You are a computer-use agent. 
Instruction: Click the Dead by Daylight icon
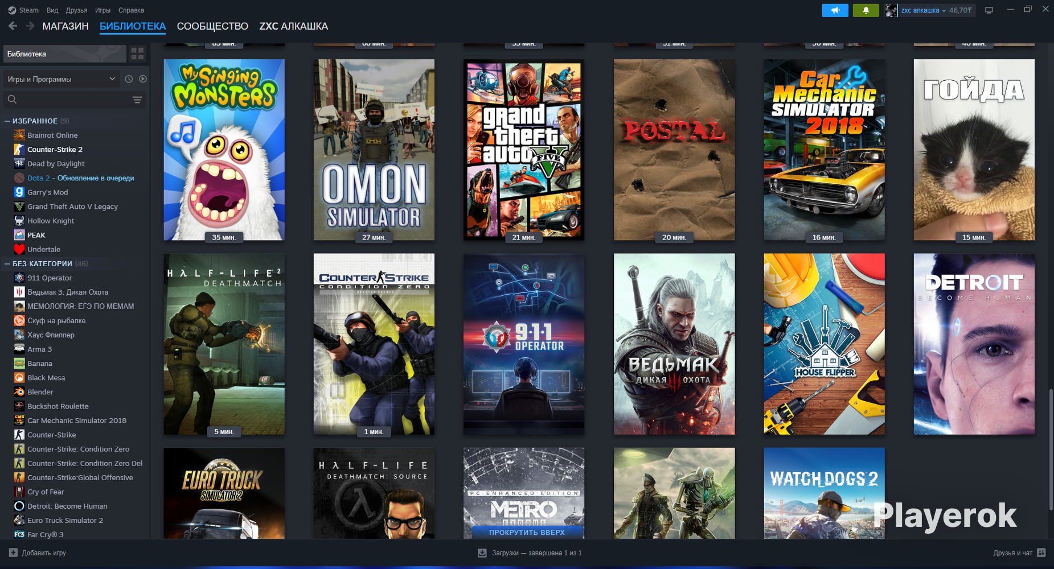[19, 163]
